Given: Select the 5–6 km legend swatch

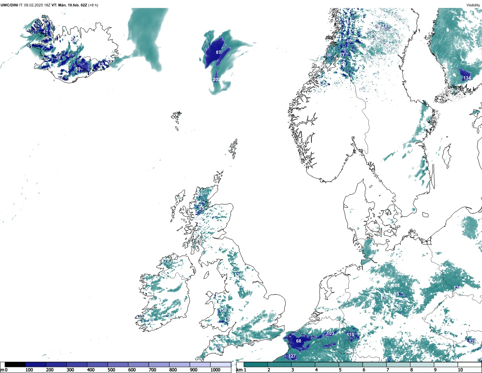Looking at the screenshot, I should pyautogui.click(x=351, y=365).
